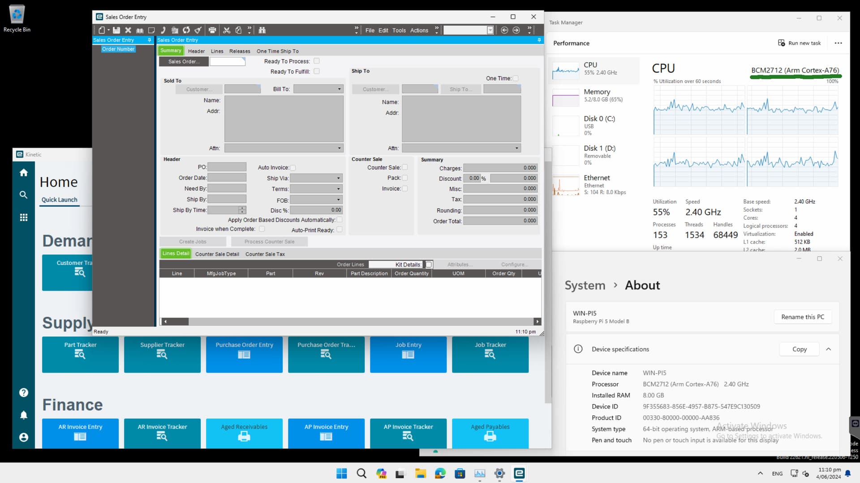Switch to the Header tab
The image size is (860, 483).
196,51
